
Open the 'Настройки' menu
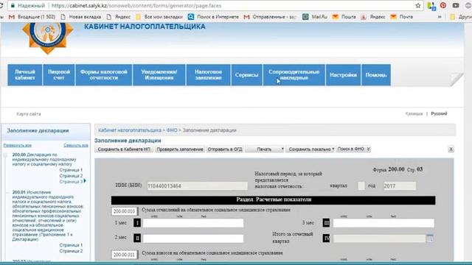tap(343, 75)
